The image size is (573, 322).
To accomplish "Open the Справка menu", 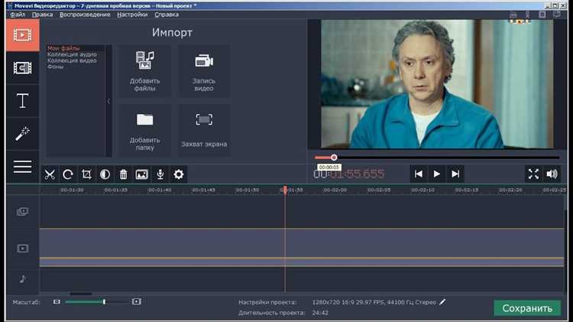I will [x=167, y=15].
